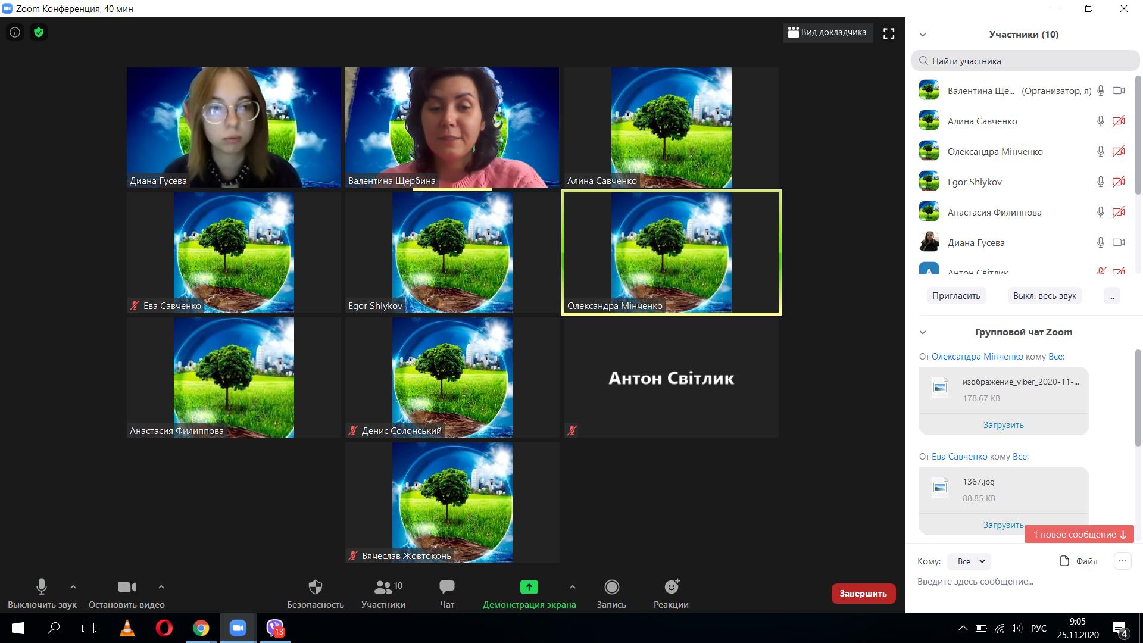
Task: Expand audio options arrow beside microphone
Action: 73,587
